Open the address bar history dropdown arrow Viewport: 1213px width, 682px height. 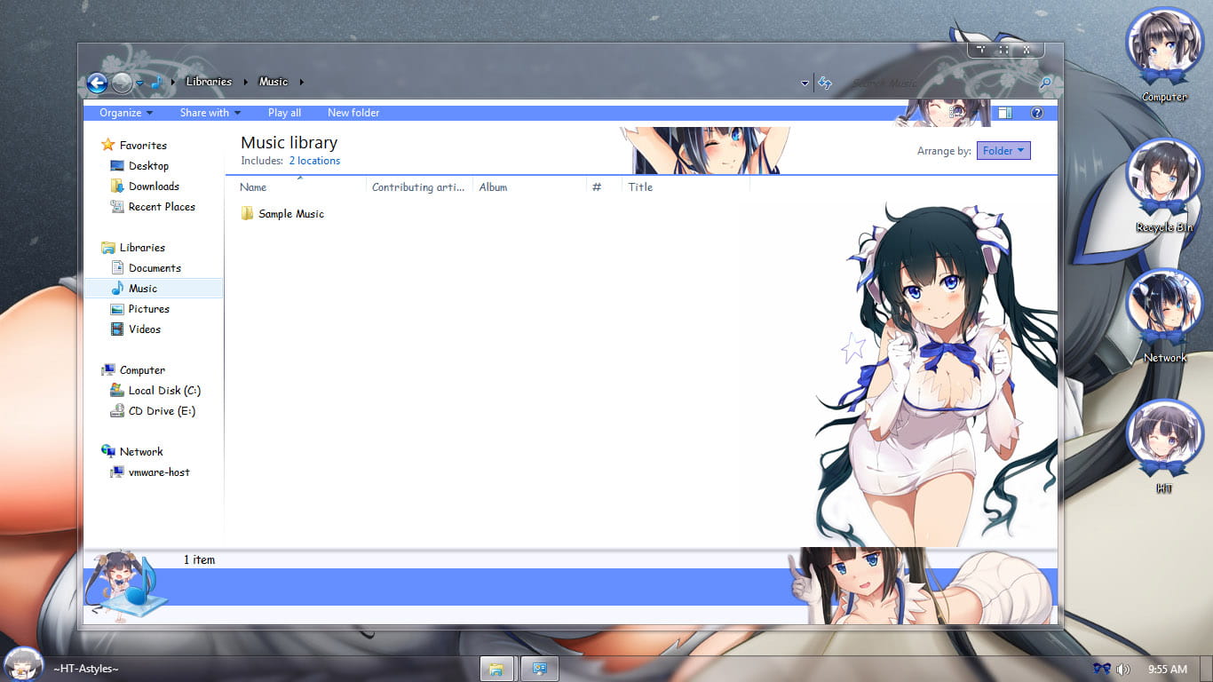[x=805, y=83]
